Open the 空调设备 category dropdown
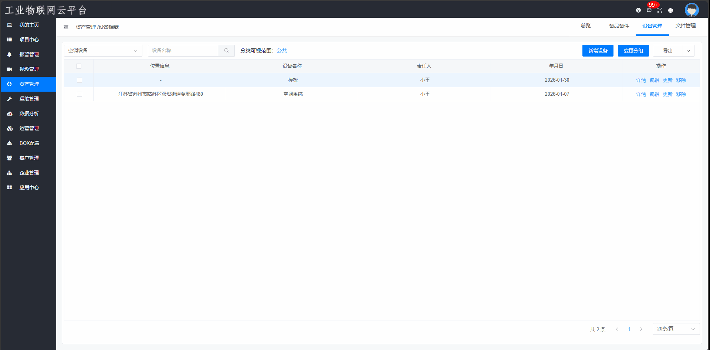 point(103,51)
